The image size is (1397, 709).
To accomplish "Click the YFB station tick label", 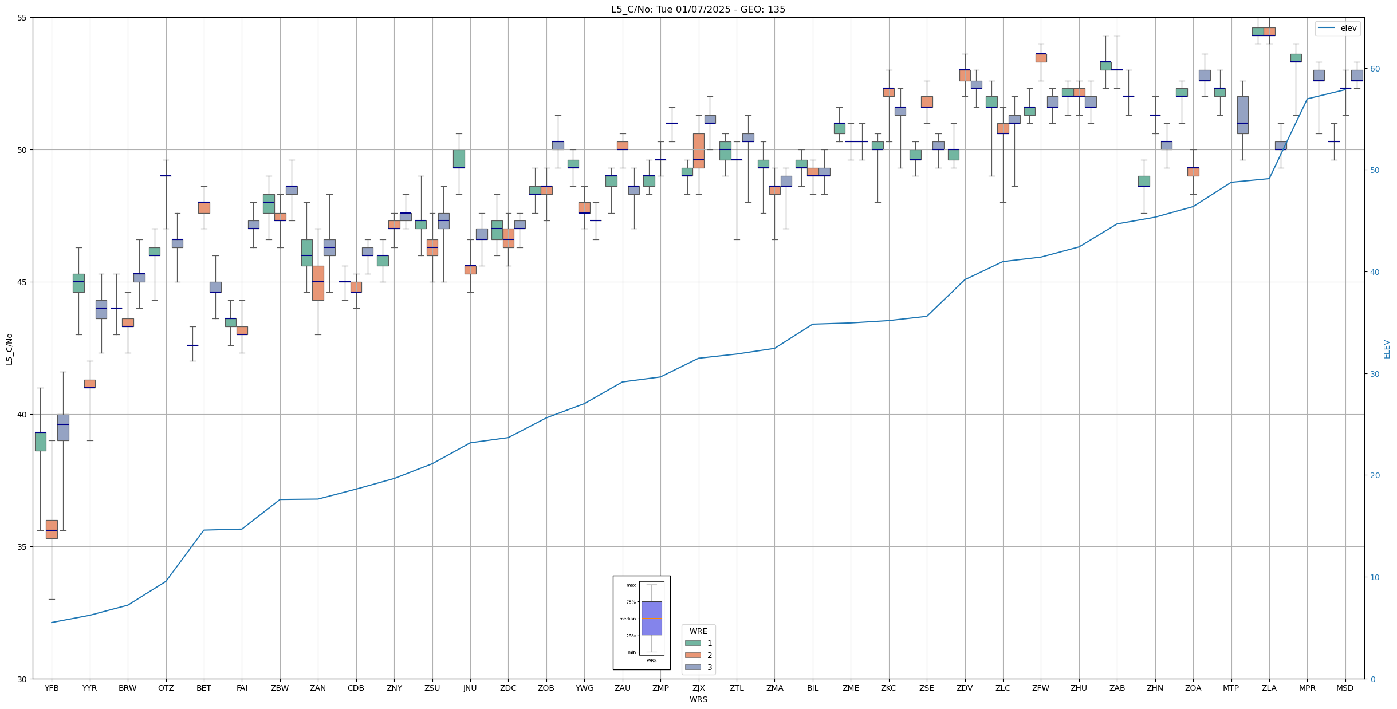I will click(x=52, y=688).
